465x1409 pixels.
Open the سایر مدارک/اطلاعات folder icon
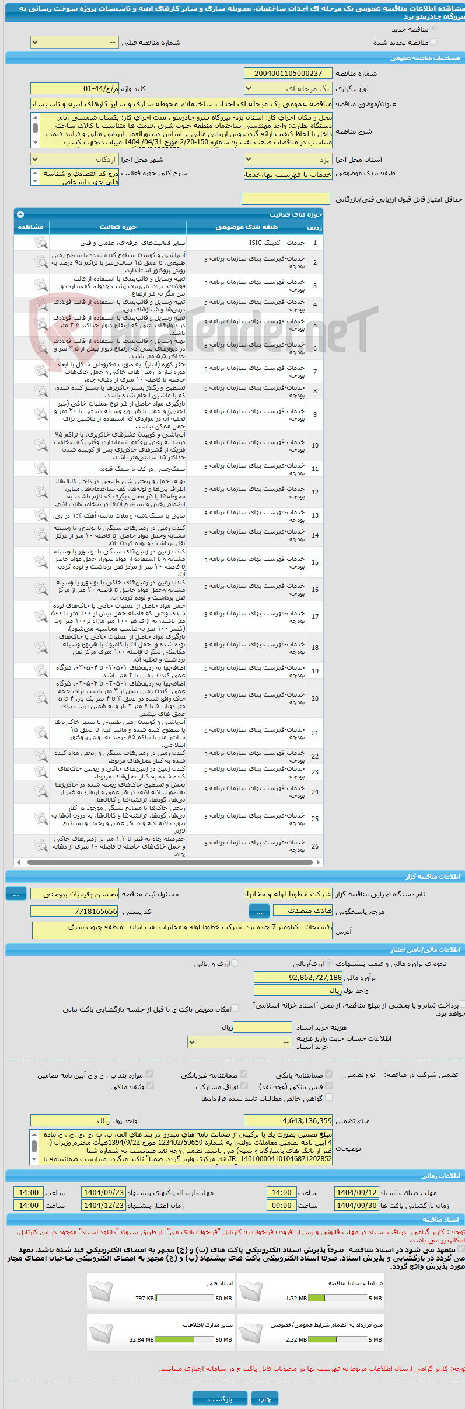101,1332
